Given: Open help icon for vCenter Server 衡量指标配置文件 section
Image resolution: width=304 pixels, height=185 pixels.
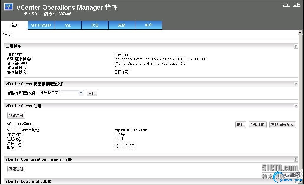Looking at the screenshot, I should tap(295, 84).
